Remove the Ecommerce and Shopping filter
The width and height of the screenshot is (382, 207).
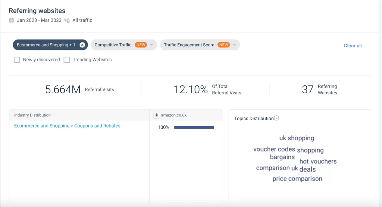(x=82, y=45)
